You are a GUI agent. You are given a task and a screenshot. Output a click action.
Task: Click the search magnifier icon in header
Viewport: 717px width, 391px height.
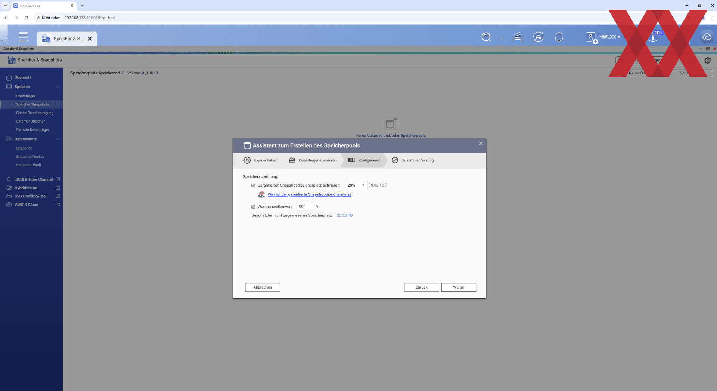pos(486,37)
